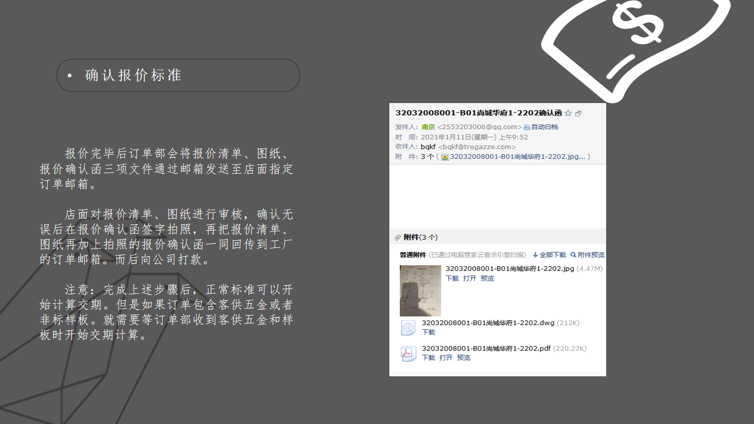Download all attachments via 全部下载
This screenshot has height=424, width=754.
click(x=549, y=255)
